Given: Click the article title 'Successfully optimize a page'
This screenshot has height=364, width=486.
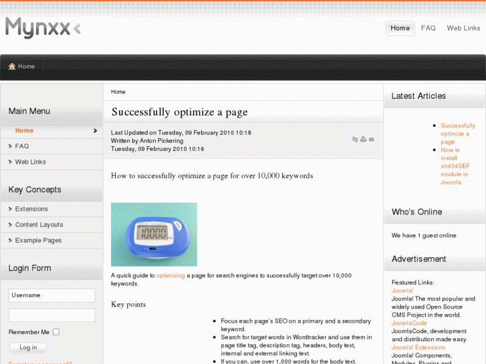Looking at the screenshot, I should click(x=180, y=112).
